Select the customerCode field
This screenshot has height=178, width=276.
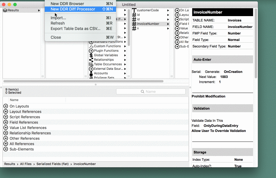[148, 10]
